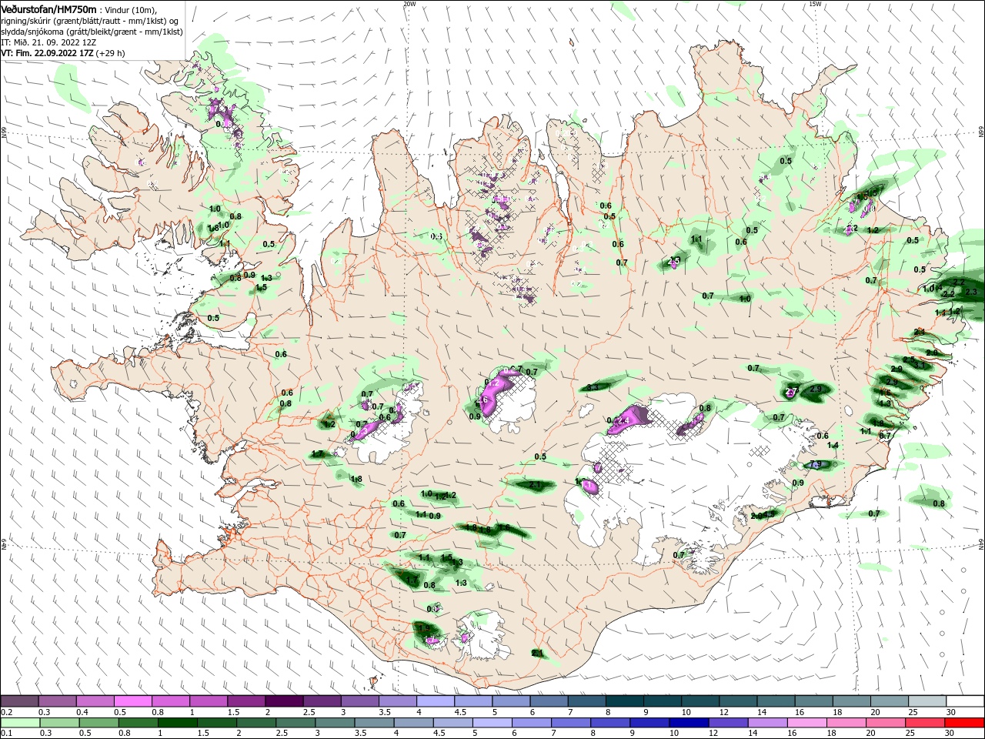985x739 pixels.
Task: Click the 7.9 precipitation value on the map
Action: (x=817, y=464)
